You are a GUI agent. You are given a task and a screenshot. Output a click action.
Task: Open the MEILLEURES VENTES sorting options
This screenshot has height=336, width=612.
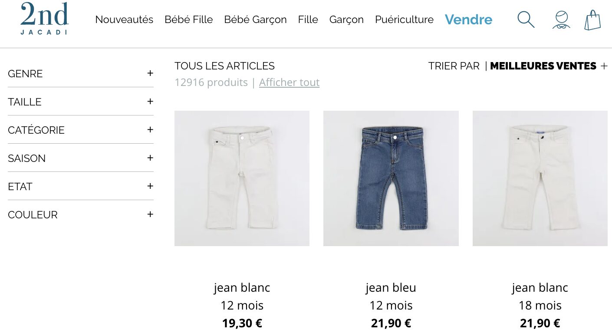click(543, 66)
